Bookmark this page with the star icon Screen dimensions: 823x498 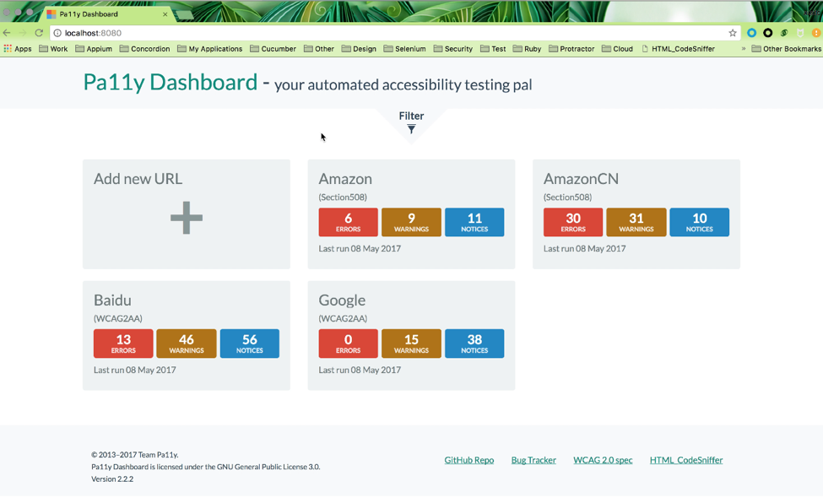coord(733,33)
